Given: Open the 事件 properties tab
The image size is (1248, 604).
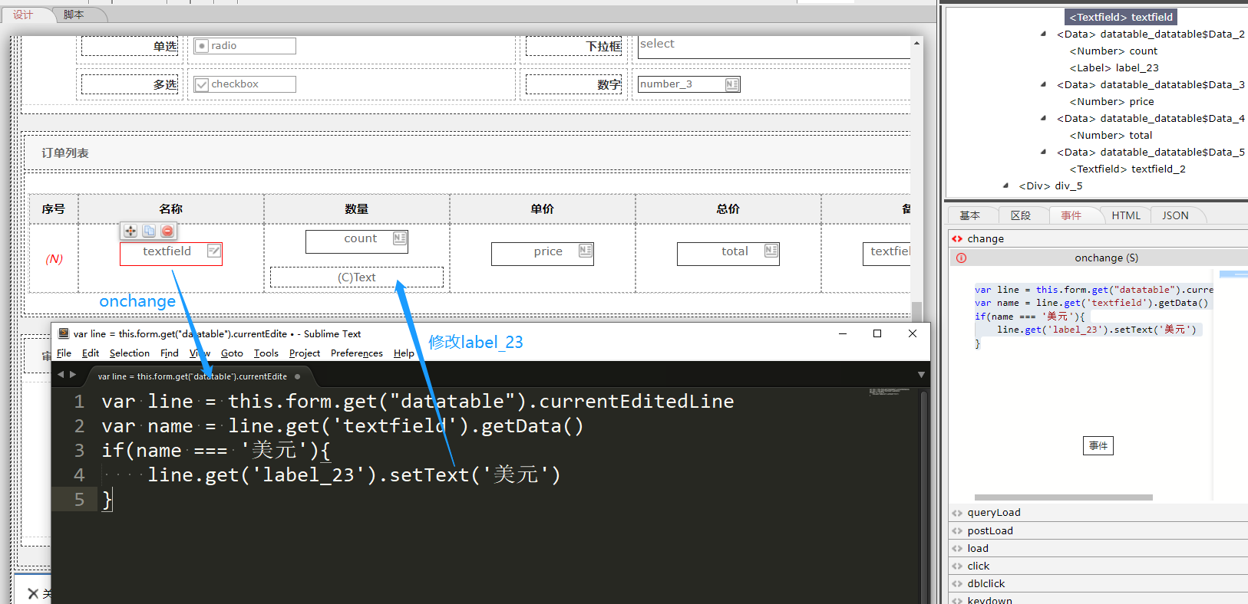Looking at the screenshot, I should click(x=1071, y=215).
